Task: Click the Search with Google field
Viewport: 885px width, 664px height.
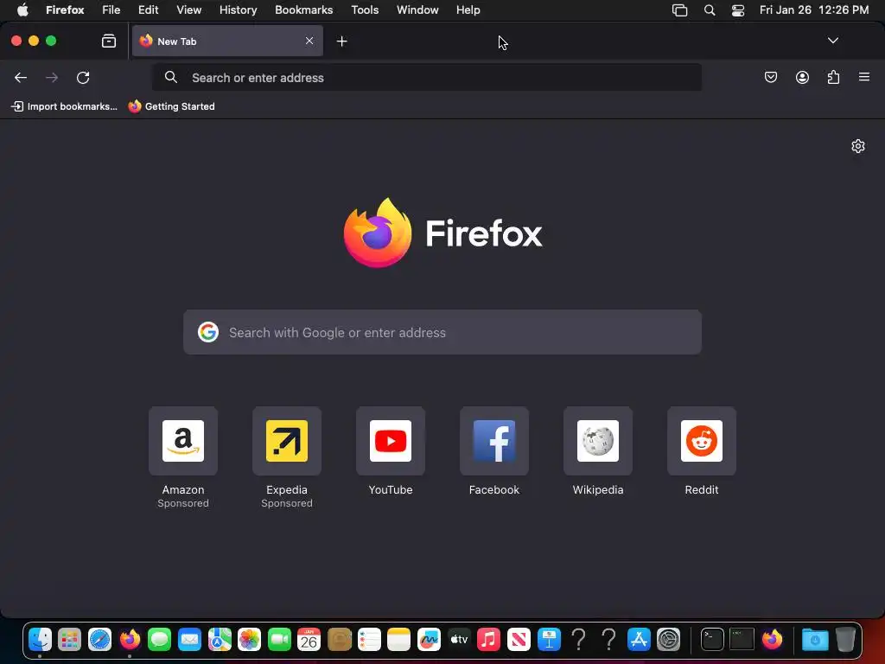Action: coord(442,333)
